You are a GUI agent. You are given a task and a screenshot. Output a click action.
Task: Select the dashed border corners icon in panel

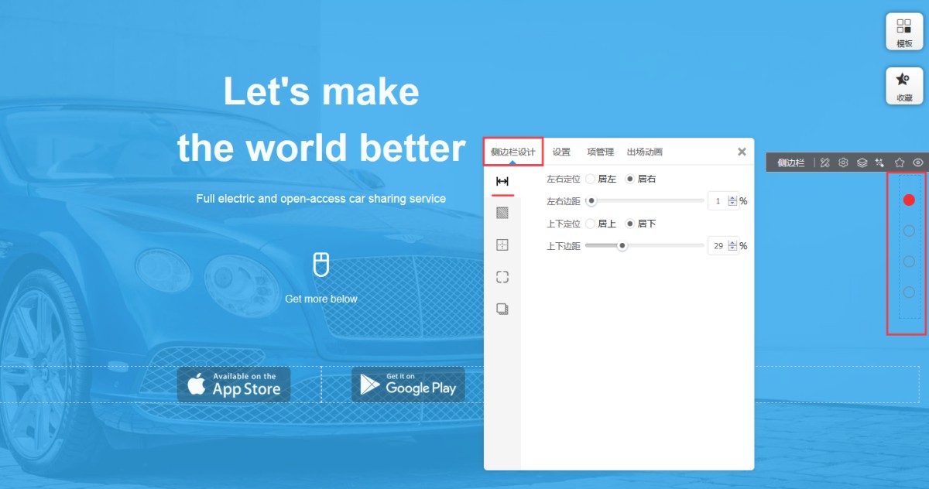click(x=502, y=277)
